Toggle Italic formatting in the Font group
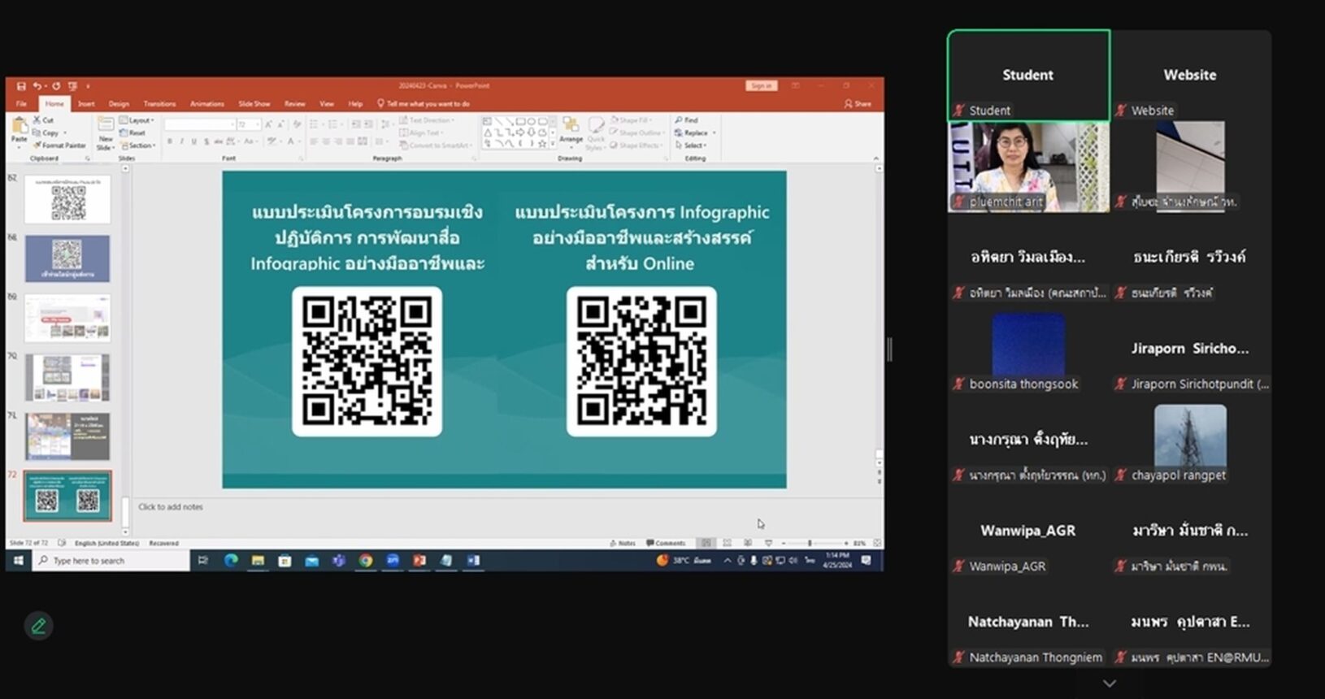Viewport: 1325px width, 699px height. [181, 141]
